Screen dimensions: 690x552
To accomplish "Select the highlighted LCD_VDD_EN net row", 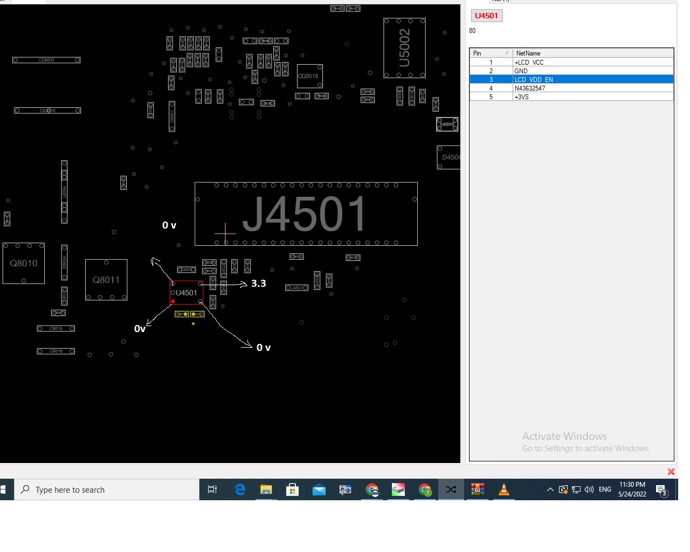I will pos(571,79).
